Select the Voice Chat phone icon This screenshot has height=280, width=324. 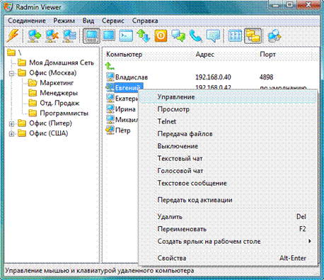195,36
